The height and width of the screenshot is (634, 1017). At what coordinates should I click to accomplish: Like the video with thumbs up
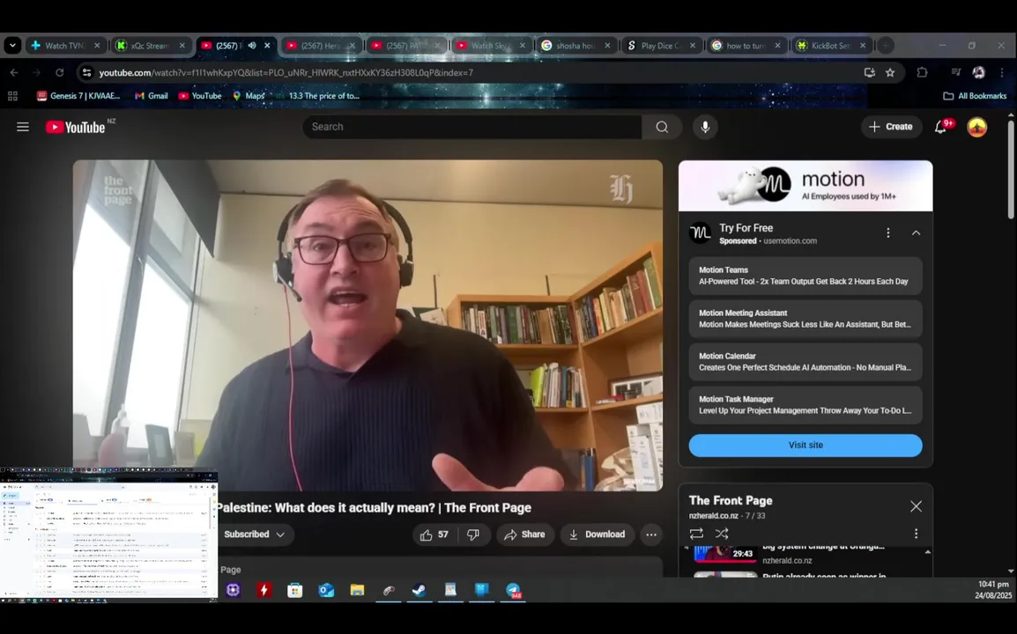pos(434,534)
